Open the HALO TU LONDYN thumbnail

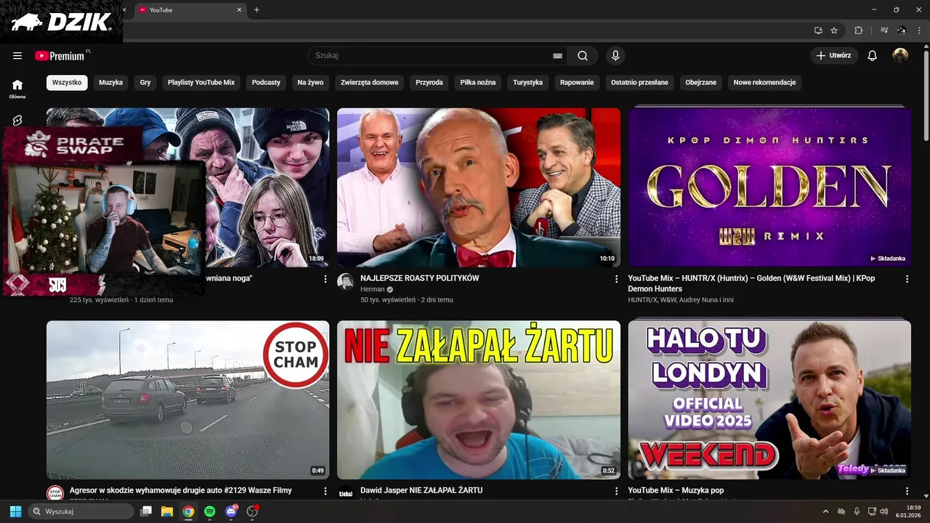click(x=769, y=400)
